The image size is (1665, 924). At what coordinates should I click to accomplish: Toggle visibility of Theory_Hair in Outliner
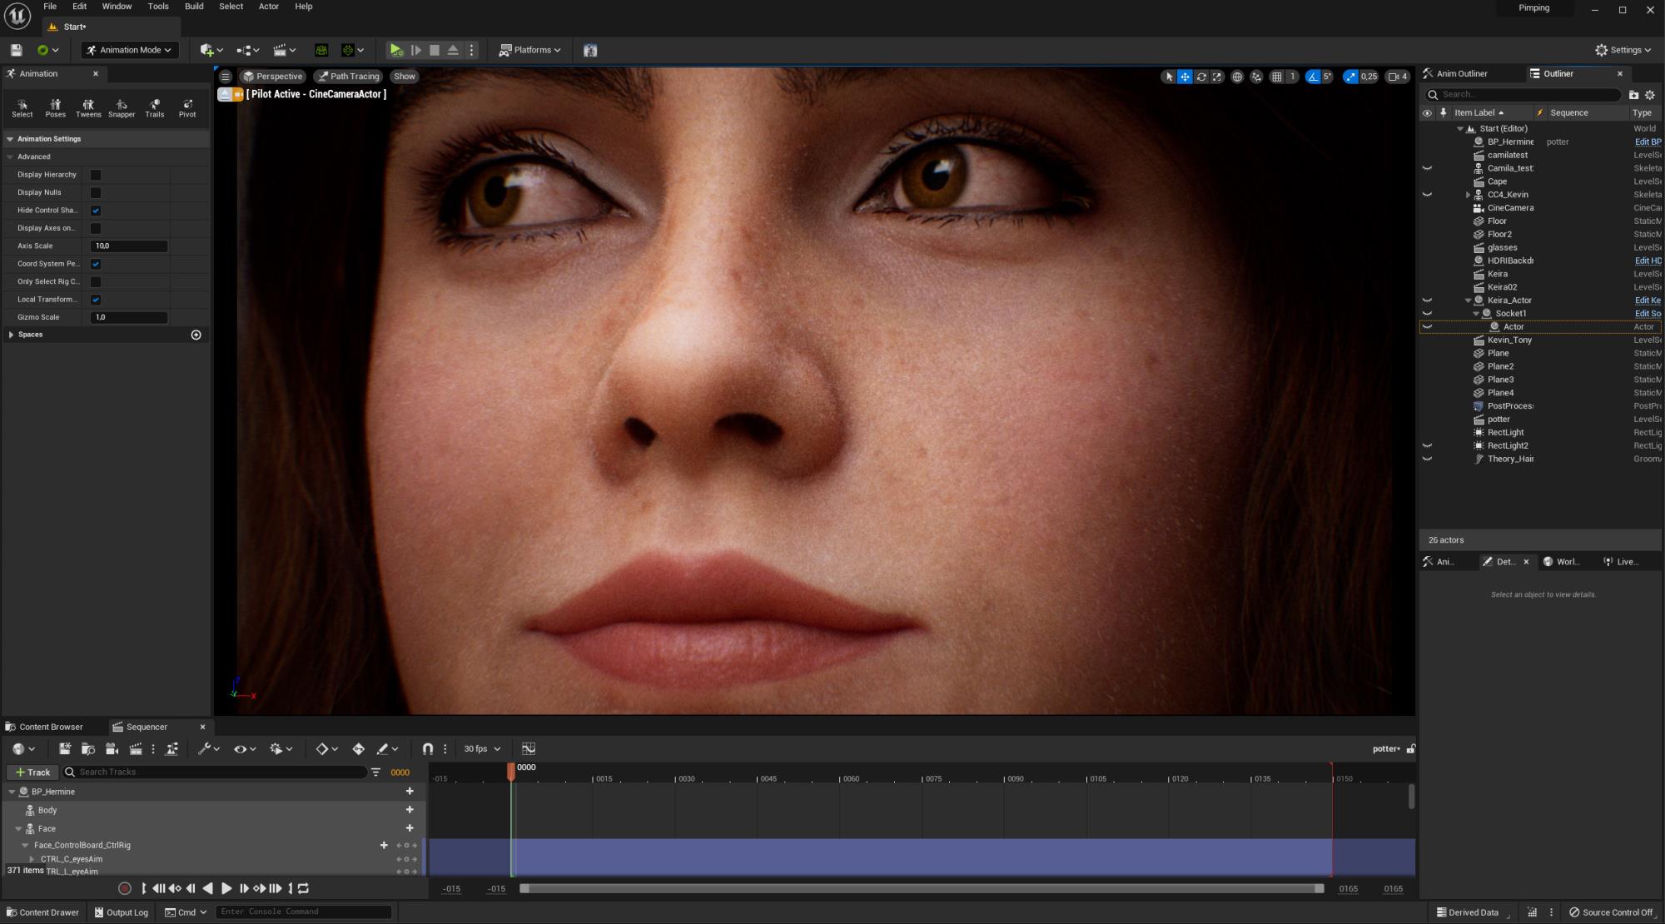point(1427,459)
